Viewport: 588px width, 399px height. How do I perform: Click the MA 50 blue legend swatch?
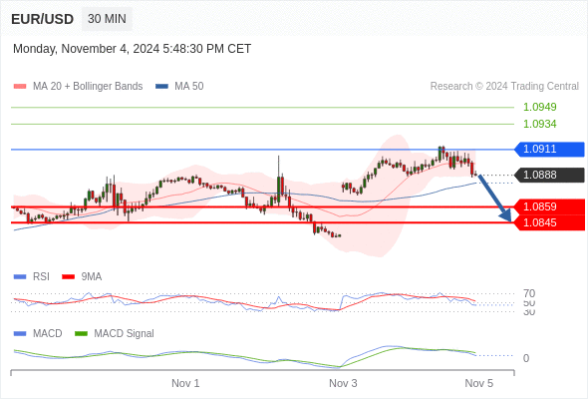162,87
